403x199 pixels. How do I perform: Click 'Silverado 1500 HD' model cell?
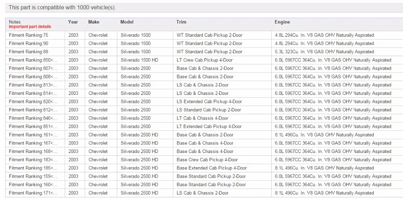145,60
